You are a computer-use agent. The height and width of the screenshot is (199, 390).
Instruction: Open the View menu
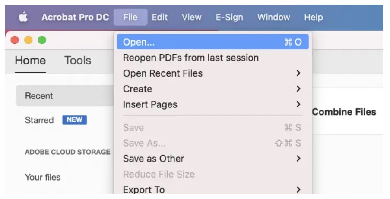(x=191, y=17)
